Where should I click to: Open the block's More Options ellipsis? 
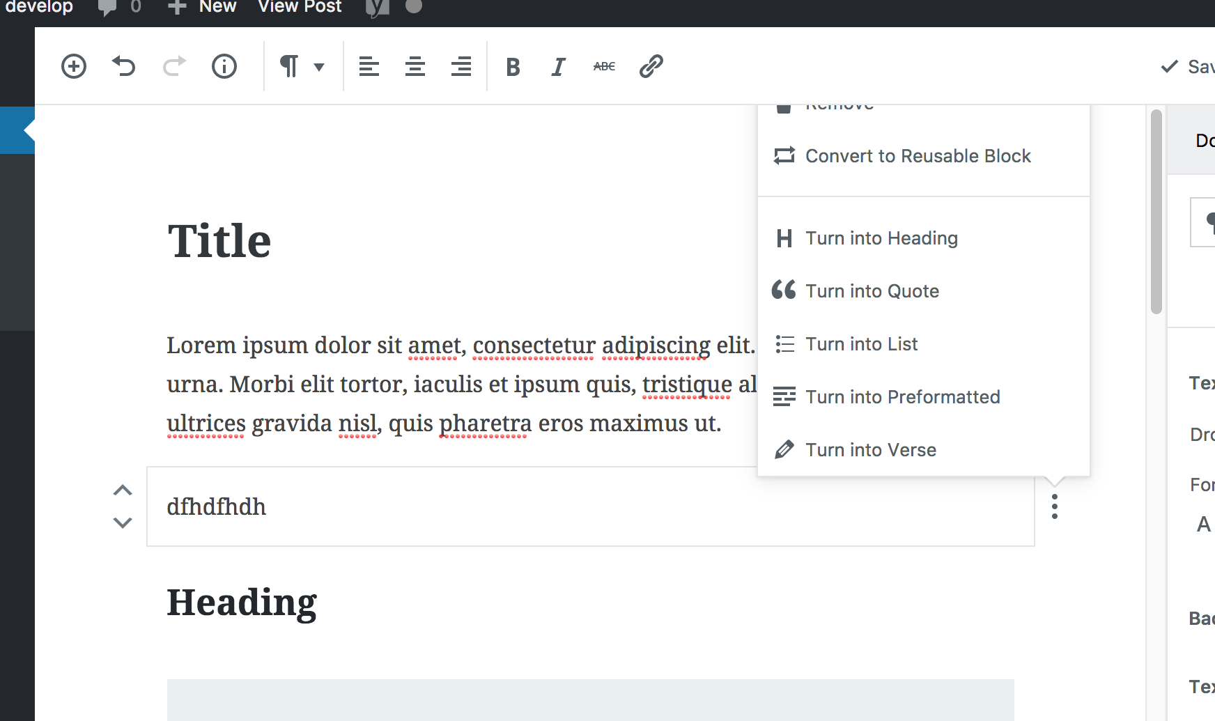(x=1054, y=508)
